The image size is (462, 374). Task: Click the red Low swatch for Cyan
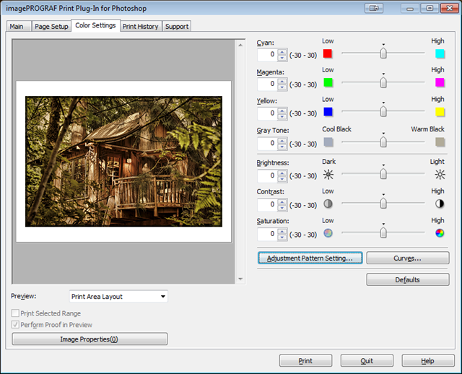[x=328, y=53]
